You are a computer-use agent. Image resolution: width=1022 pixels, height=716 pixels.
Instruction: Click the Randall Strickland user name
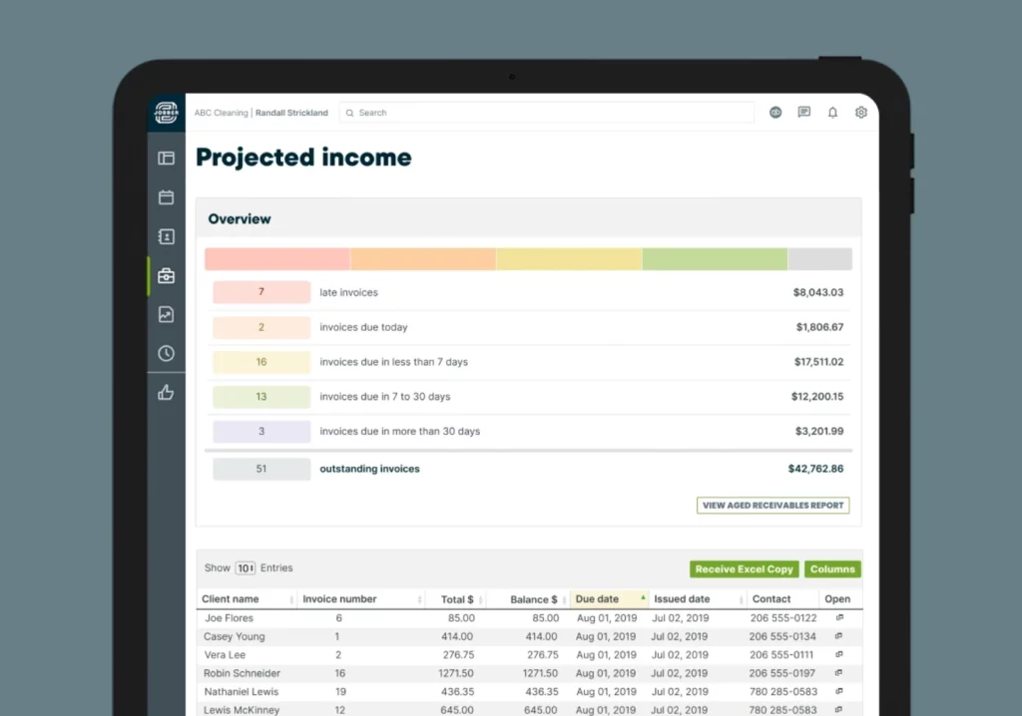coord(291,113)
